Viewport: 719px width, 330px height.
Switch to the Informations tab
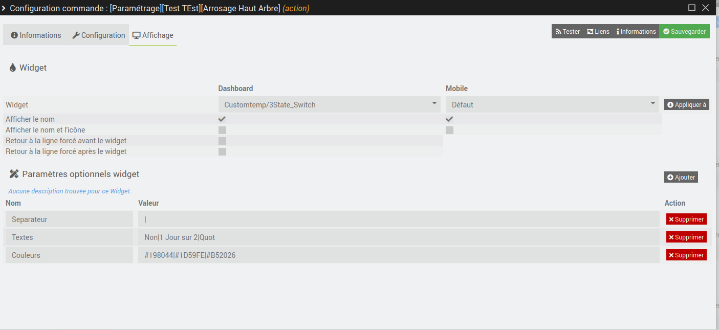tap(36, 35)
